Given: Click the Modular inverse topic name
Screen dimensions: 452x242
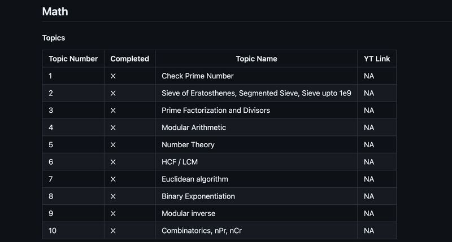Looking at the screenshot, I should coord(189,213).
